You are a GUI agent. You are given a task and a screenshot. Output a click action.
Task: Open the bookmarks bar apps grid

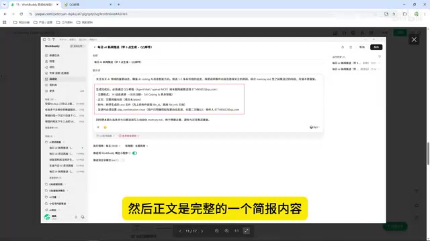pos(5,22)
